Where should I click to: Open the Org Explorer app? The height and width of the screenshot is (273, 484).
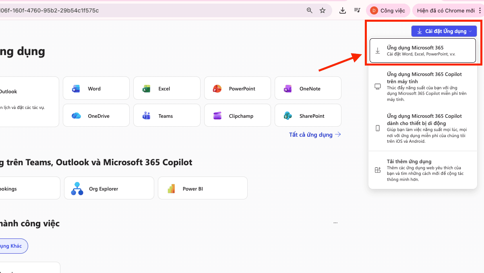[x=109, y=189]
